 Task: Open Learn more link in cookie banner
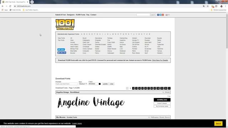pos(77,123)
